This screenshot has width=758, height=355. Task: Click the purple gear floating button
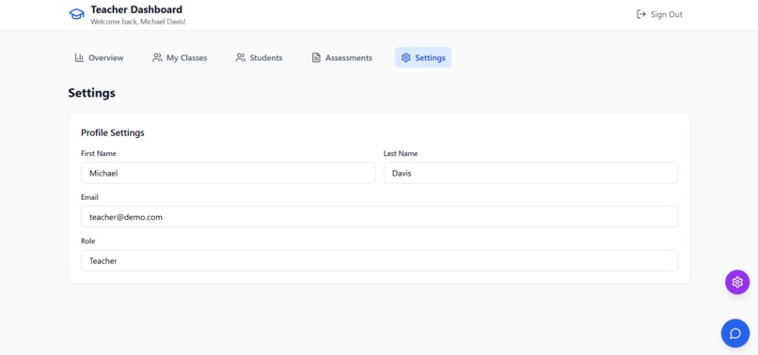[x=737, y=282]
